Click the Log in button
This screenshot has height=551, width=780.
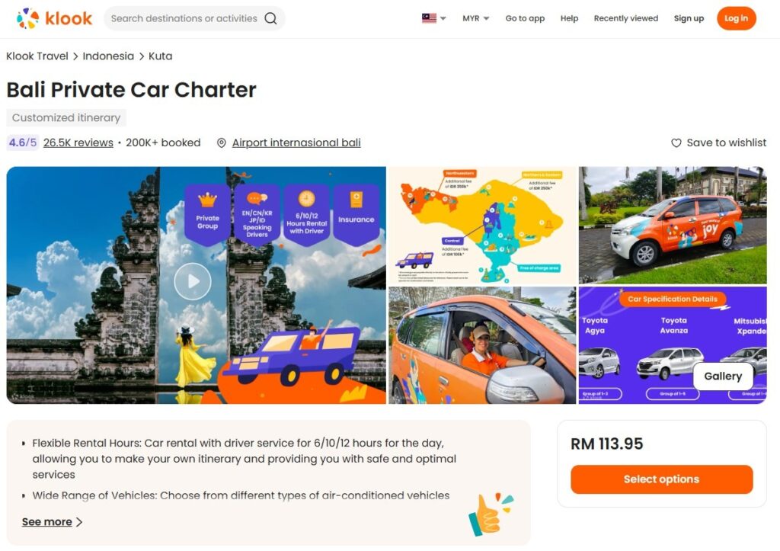737,18
